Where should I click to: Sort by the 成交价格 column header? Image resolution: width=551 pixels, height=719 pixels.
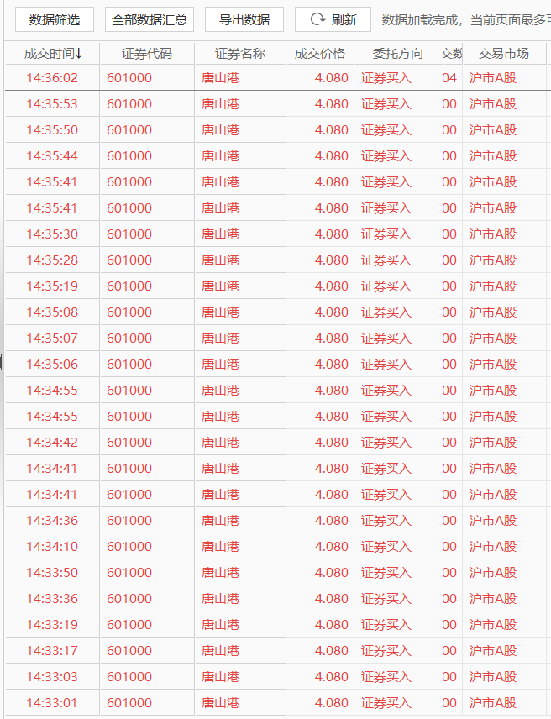(x=319, y=54)
